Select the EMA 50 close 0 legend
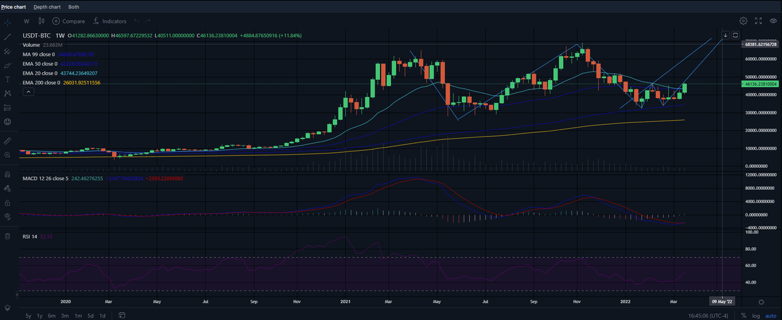 tap(40, 64)
